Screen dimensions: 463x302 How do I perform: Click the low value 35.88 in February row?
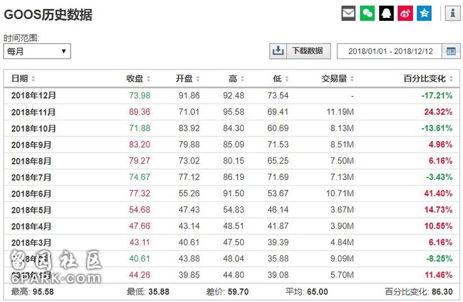278,259
